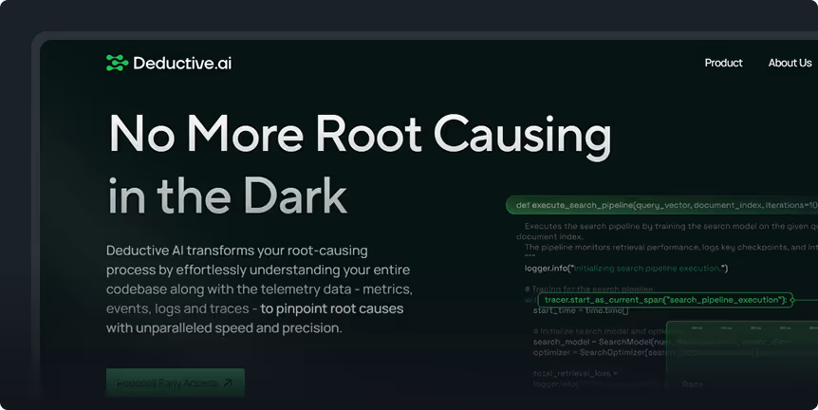Click the logger.info initializing search pipeline line
The width and height of the screenshot is (818, 410).
[626, 269]
